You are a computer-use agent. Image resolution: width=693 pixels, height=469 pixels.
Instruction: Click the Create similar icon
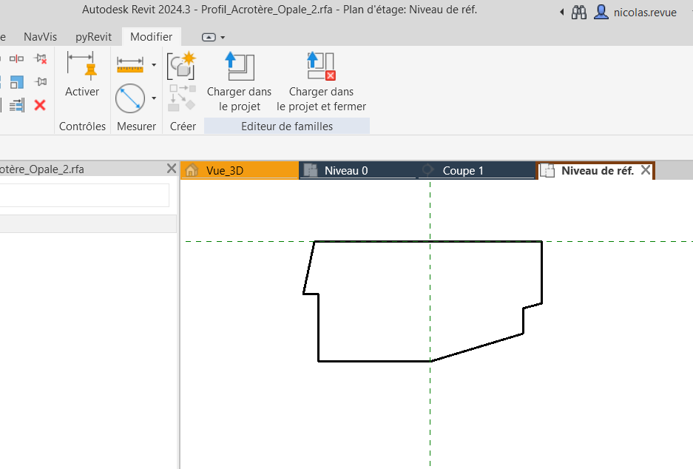pos(182,65)
